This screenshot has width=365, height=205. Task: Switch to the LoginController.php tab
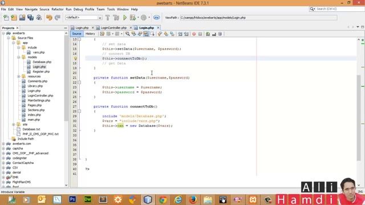coord(113,28)
